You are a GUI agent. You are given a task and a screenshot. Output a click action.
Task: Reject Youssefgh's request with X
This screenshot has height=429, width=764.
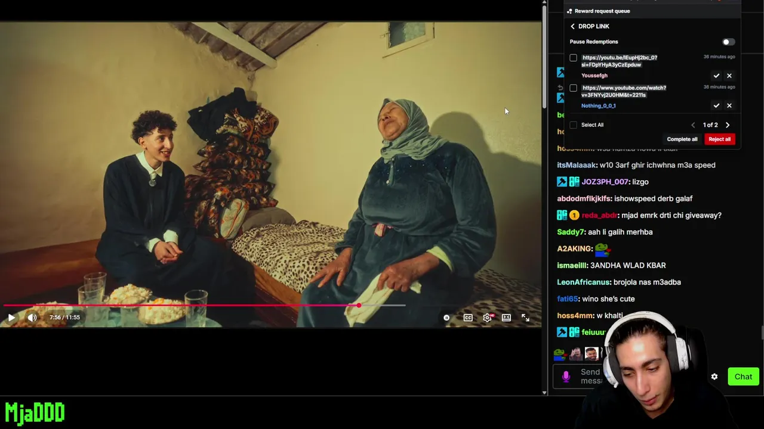(729, 76)
